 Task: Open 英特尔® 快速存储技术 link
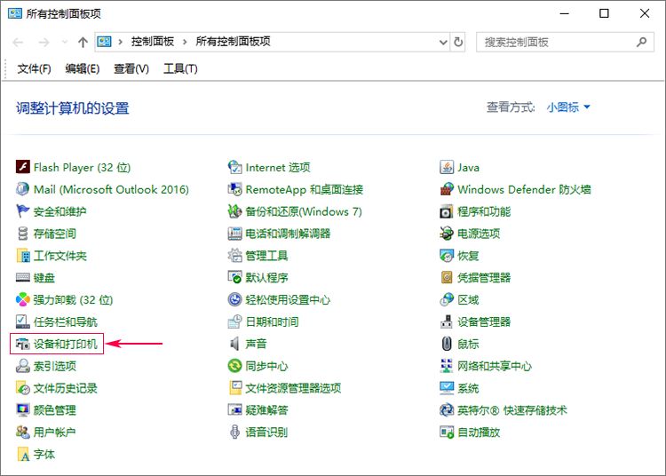click(x=511, y=409)
